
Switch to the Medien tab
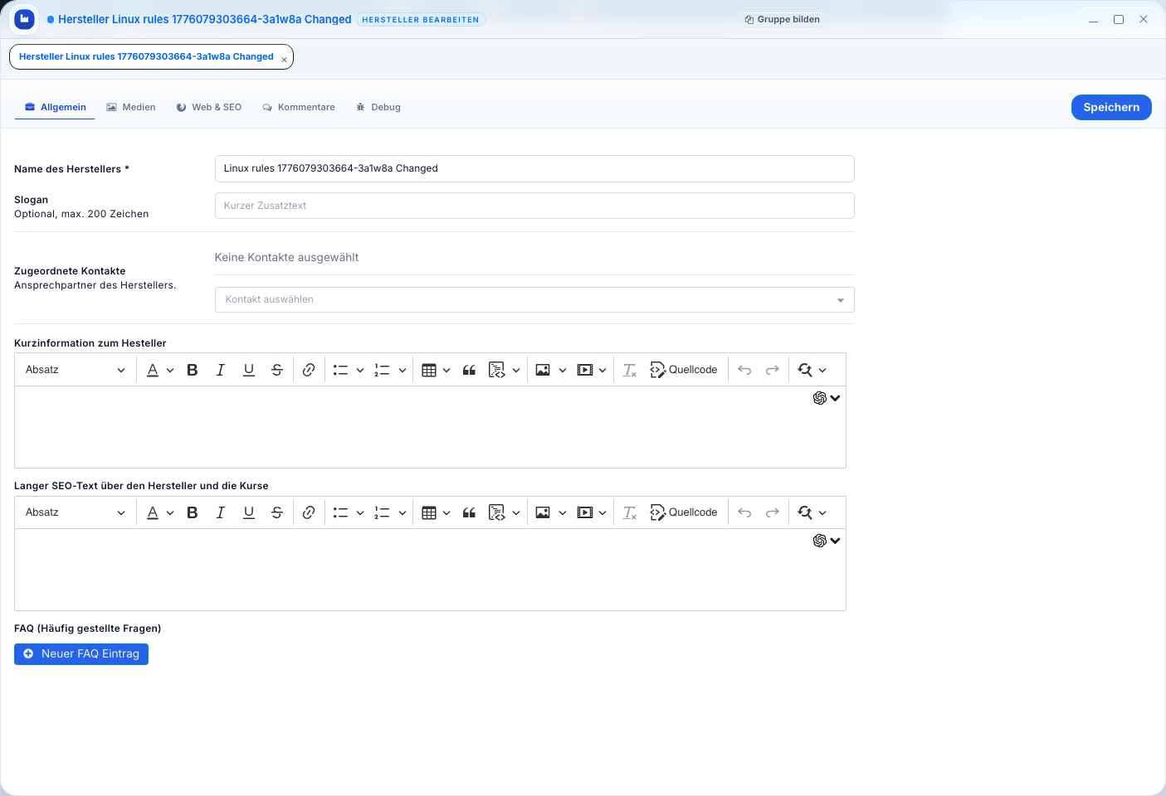(x=131, y=107)
